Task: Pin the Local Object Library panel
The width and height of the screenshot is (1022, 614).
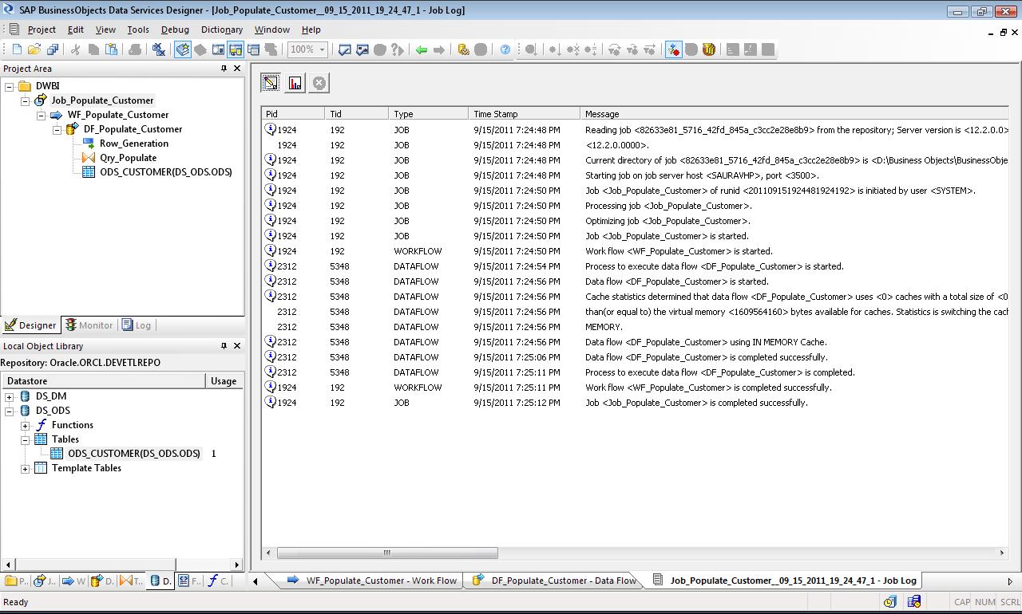Action: 224,346
